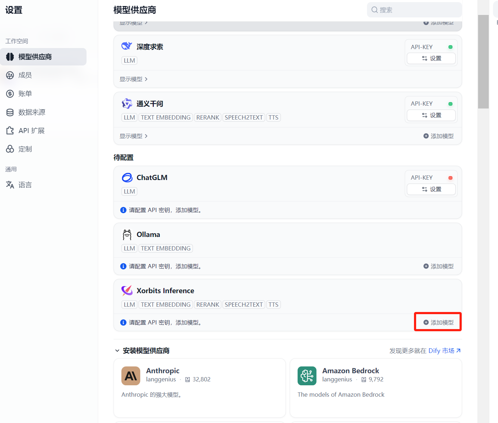Click the 账单 dollar coin icon
The height and width of the screenshot is (423, 498).
[x=10, y=94]
